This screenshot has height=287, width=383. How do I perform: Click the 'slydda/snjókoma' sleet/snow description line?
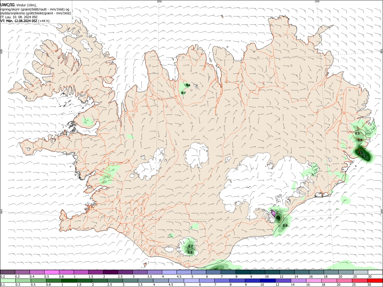click(36, 13)
